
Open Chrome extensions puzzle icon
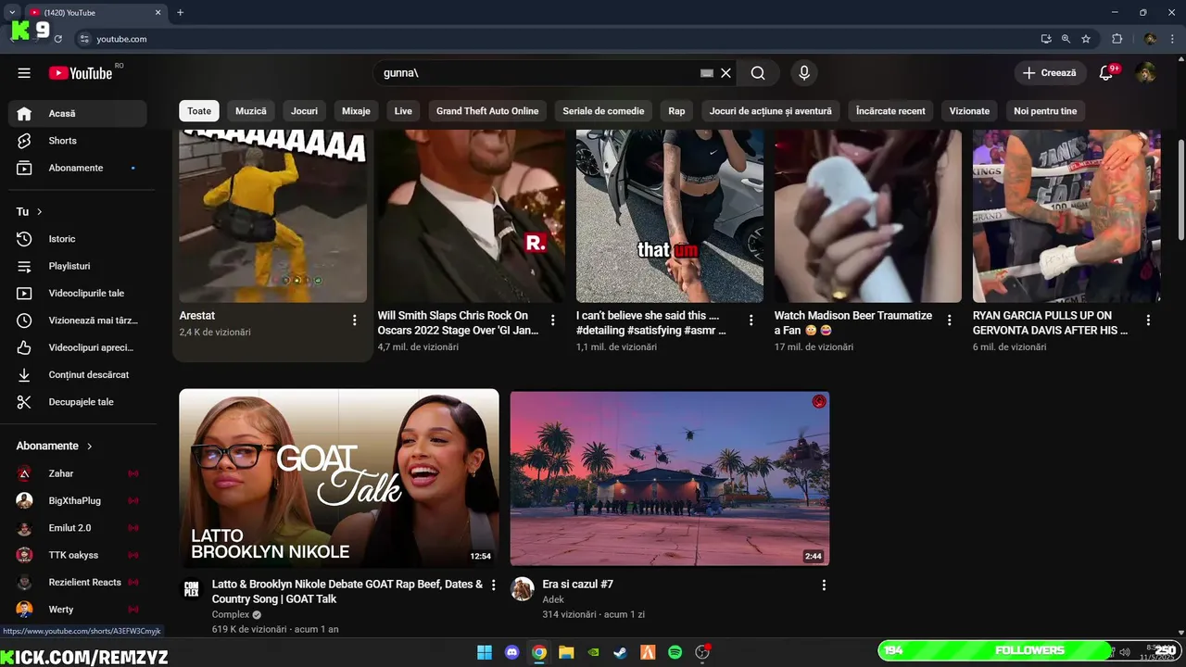[x=1117, y=39]
